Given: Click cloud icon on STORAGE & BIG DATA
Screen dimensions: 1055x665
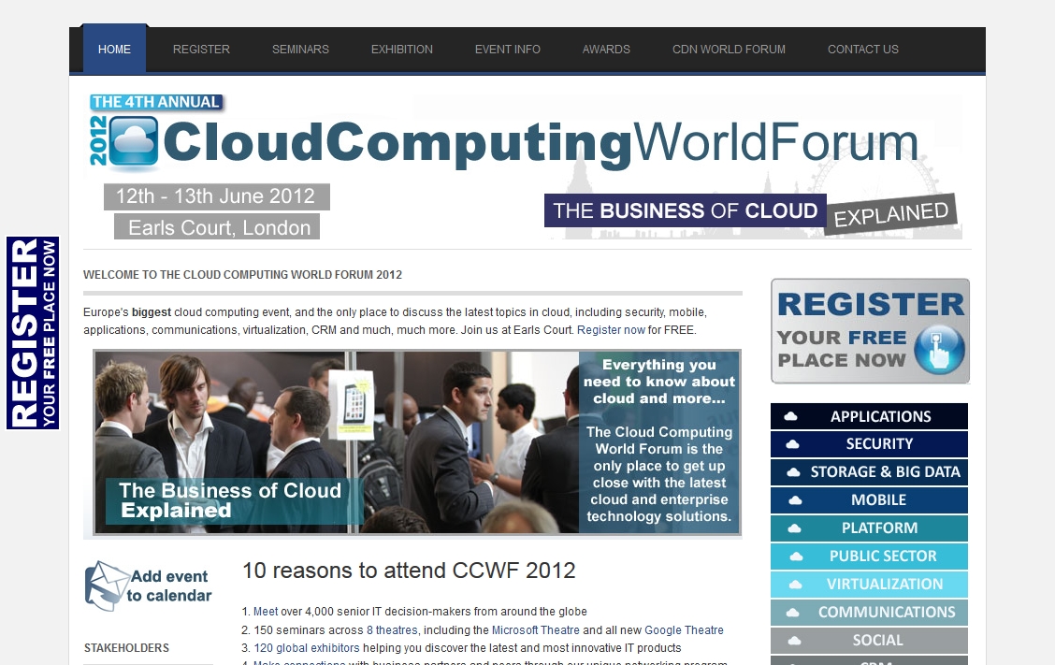Looking at the screenshot, I should pos(794,472).
